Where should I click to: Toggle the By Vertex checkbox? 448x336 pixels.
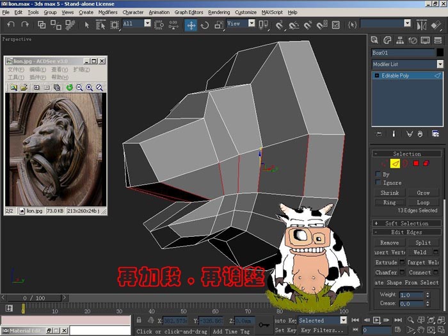(378, 174)
